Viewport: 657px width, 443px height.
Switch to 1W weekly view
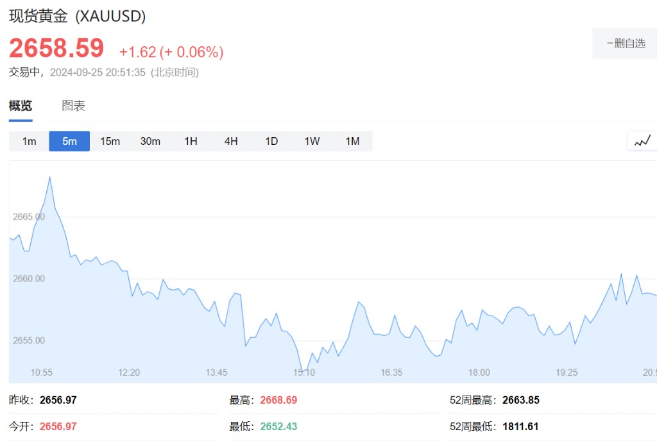point(312,141)
